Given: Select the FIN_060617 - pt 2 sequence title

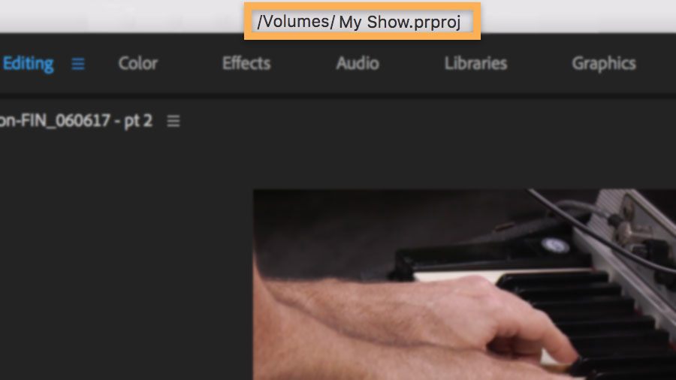Looking at the screenshot, I should pos(76,121).
